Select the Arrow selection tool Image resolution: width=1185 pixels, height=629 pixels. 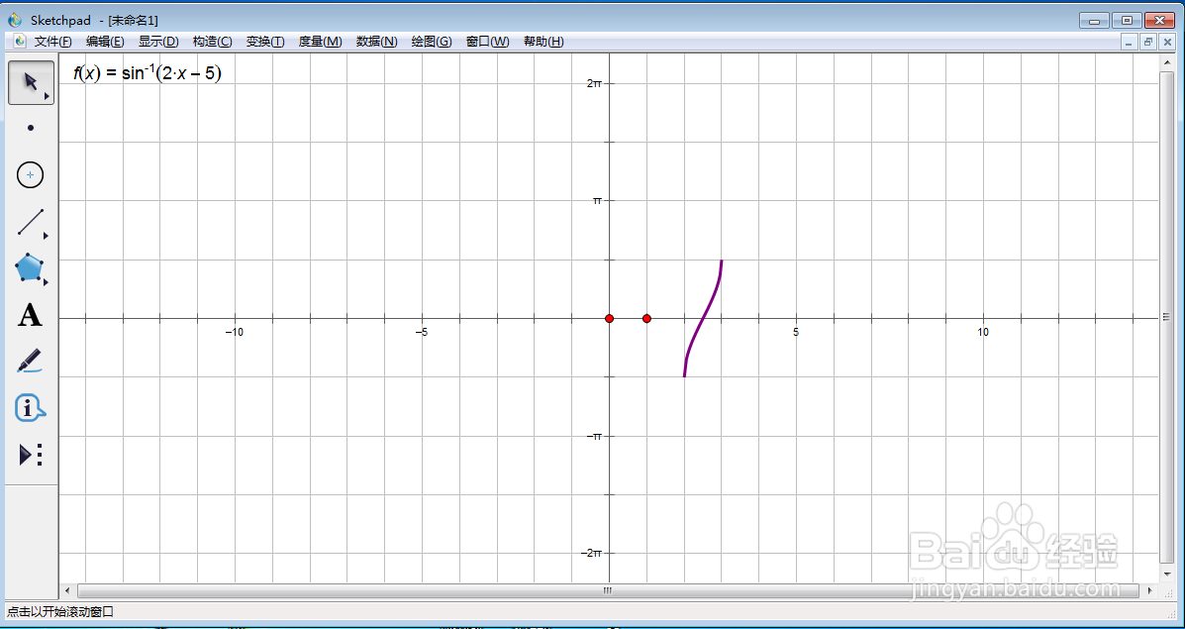[x=31, y=82]
